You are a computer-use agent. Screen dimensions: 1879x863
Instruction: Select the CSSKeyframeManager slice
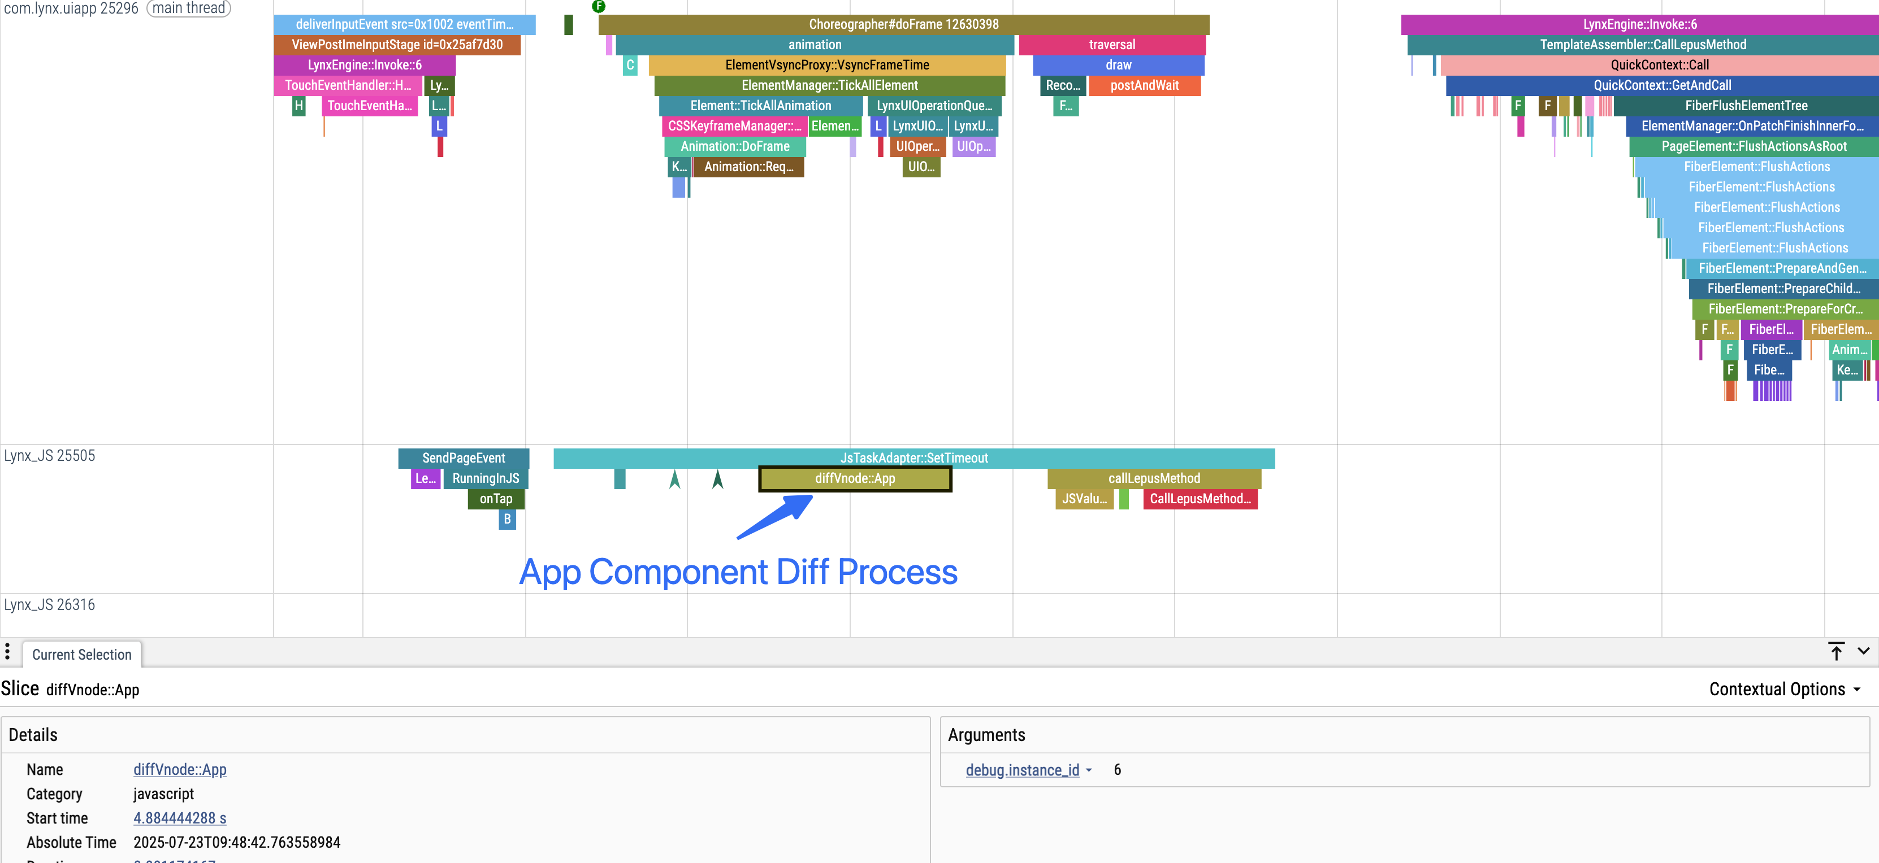(x=734, y=127)
